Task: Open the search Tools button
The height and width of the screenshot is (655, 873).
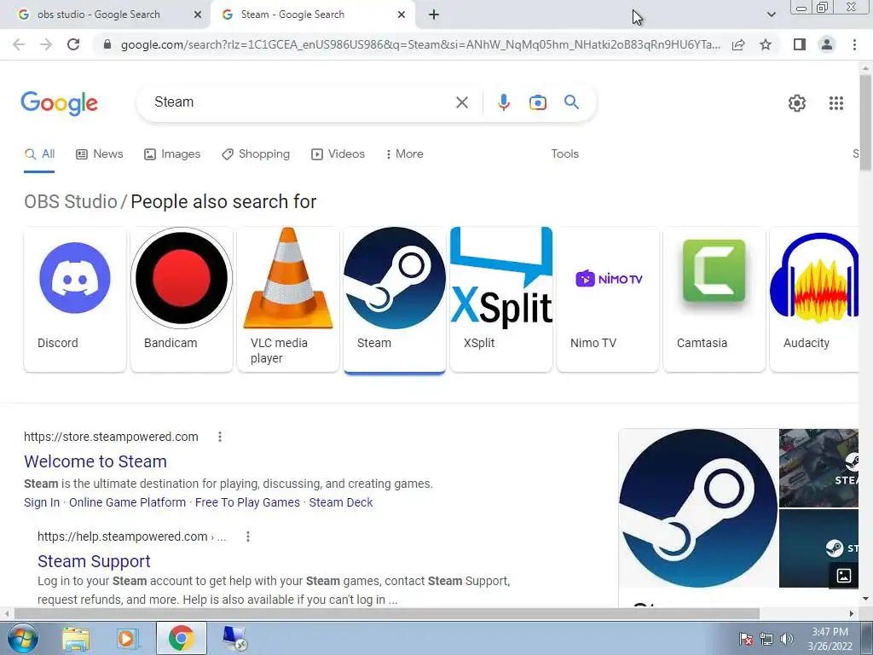Action: [x=564, y=154]
